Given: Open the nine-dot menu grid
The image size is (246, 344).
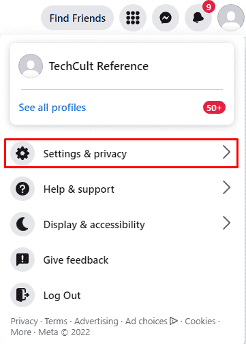Looking at the screenshot, I should point(133,18).
